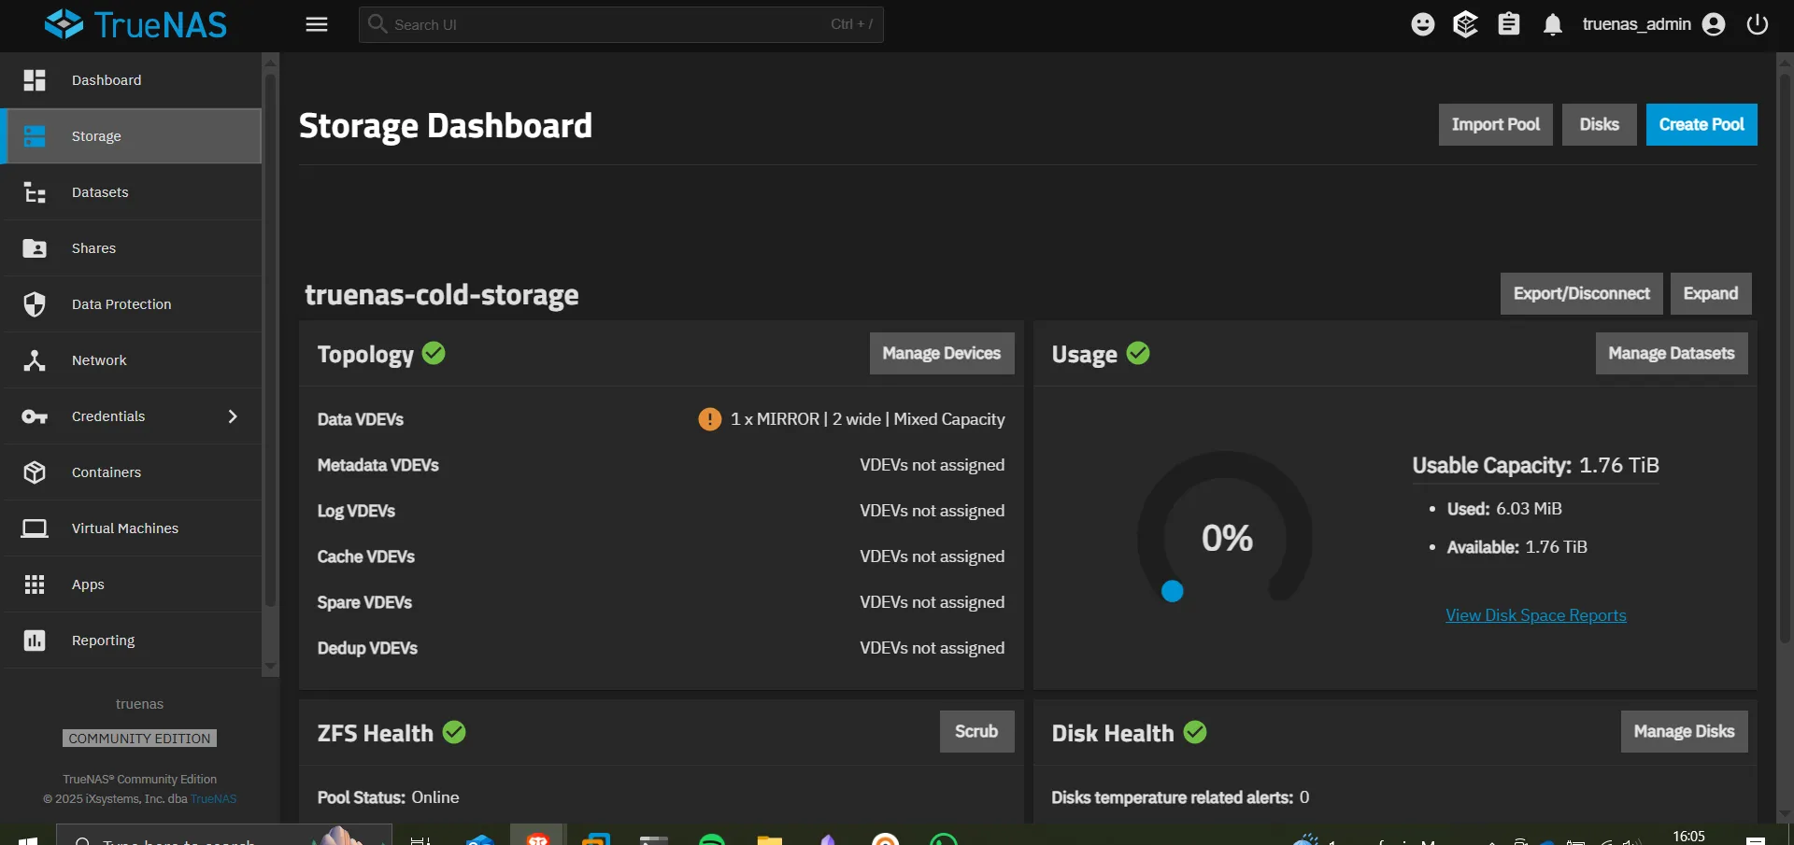Viewport: 1794px width, 845px height.
Task: Open the Network menu item
Action: pyautogui.click(x=132, y=360)
